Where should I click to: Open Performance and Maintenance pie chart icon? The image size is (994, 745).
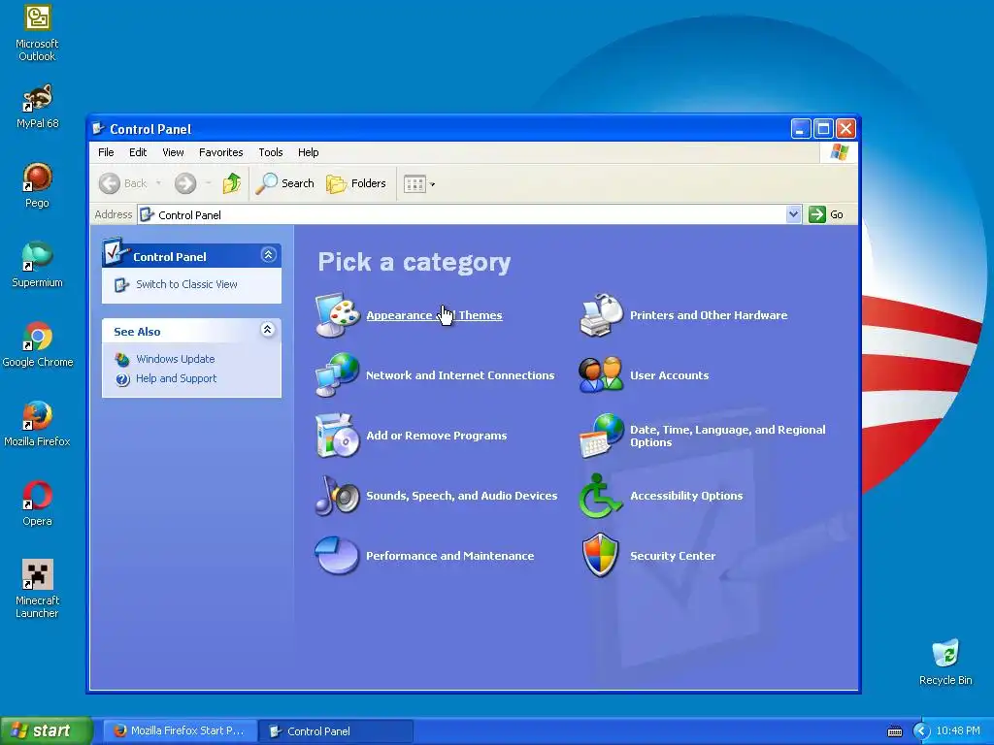[x=337, y=556]
